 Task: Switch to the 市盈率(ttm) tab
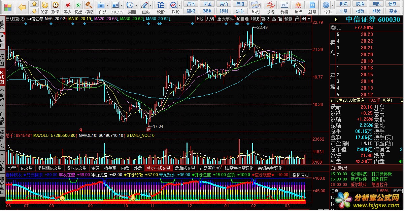point(210,168)
